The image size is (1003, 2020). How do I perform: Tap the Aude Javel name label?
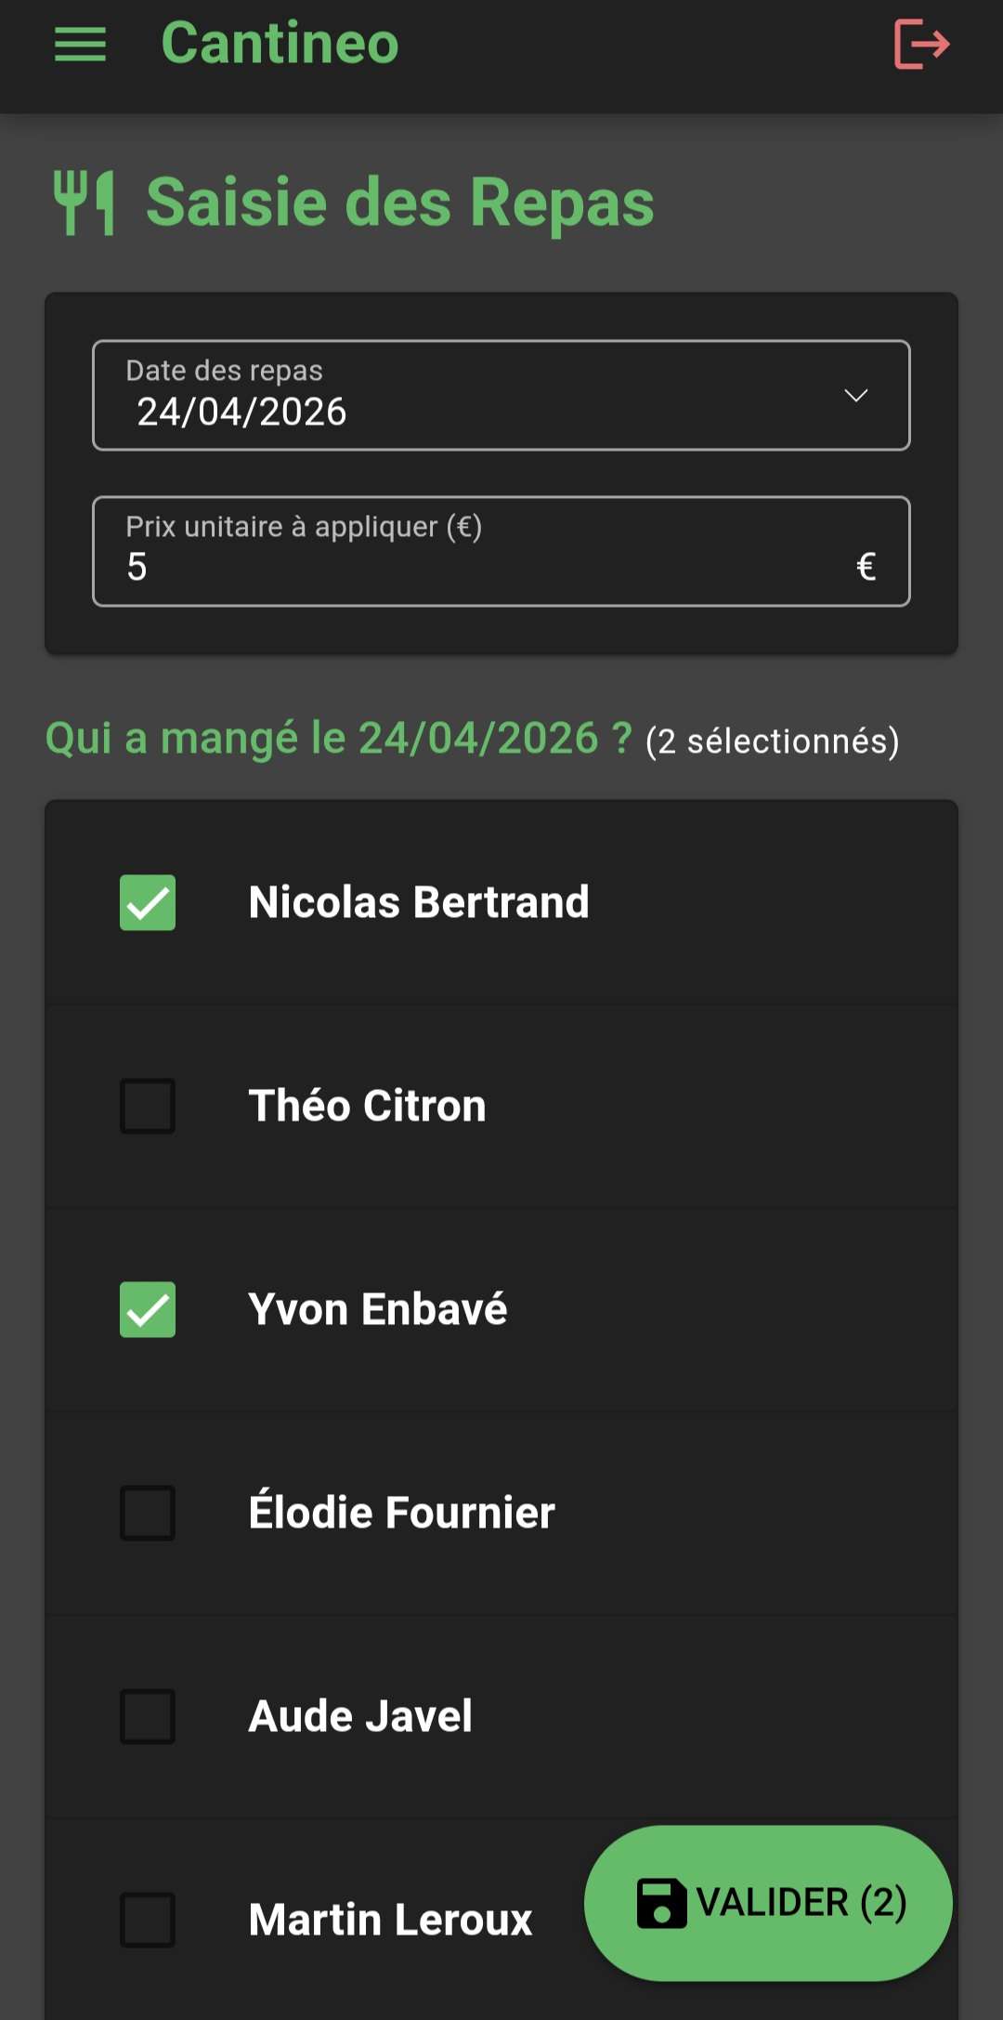(x=360, y=1716)
